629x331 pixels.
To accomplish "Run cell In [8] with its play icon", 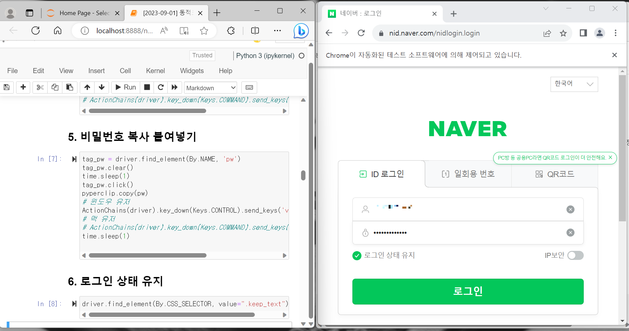I will [74, 304].
